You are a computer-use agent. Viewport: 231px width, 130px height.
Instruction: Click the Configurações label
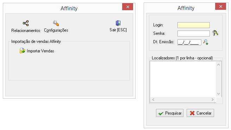coord(56,30)
